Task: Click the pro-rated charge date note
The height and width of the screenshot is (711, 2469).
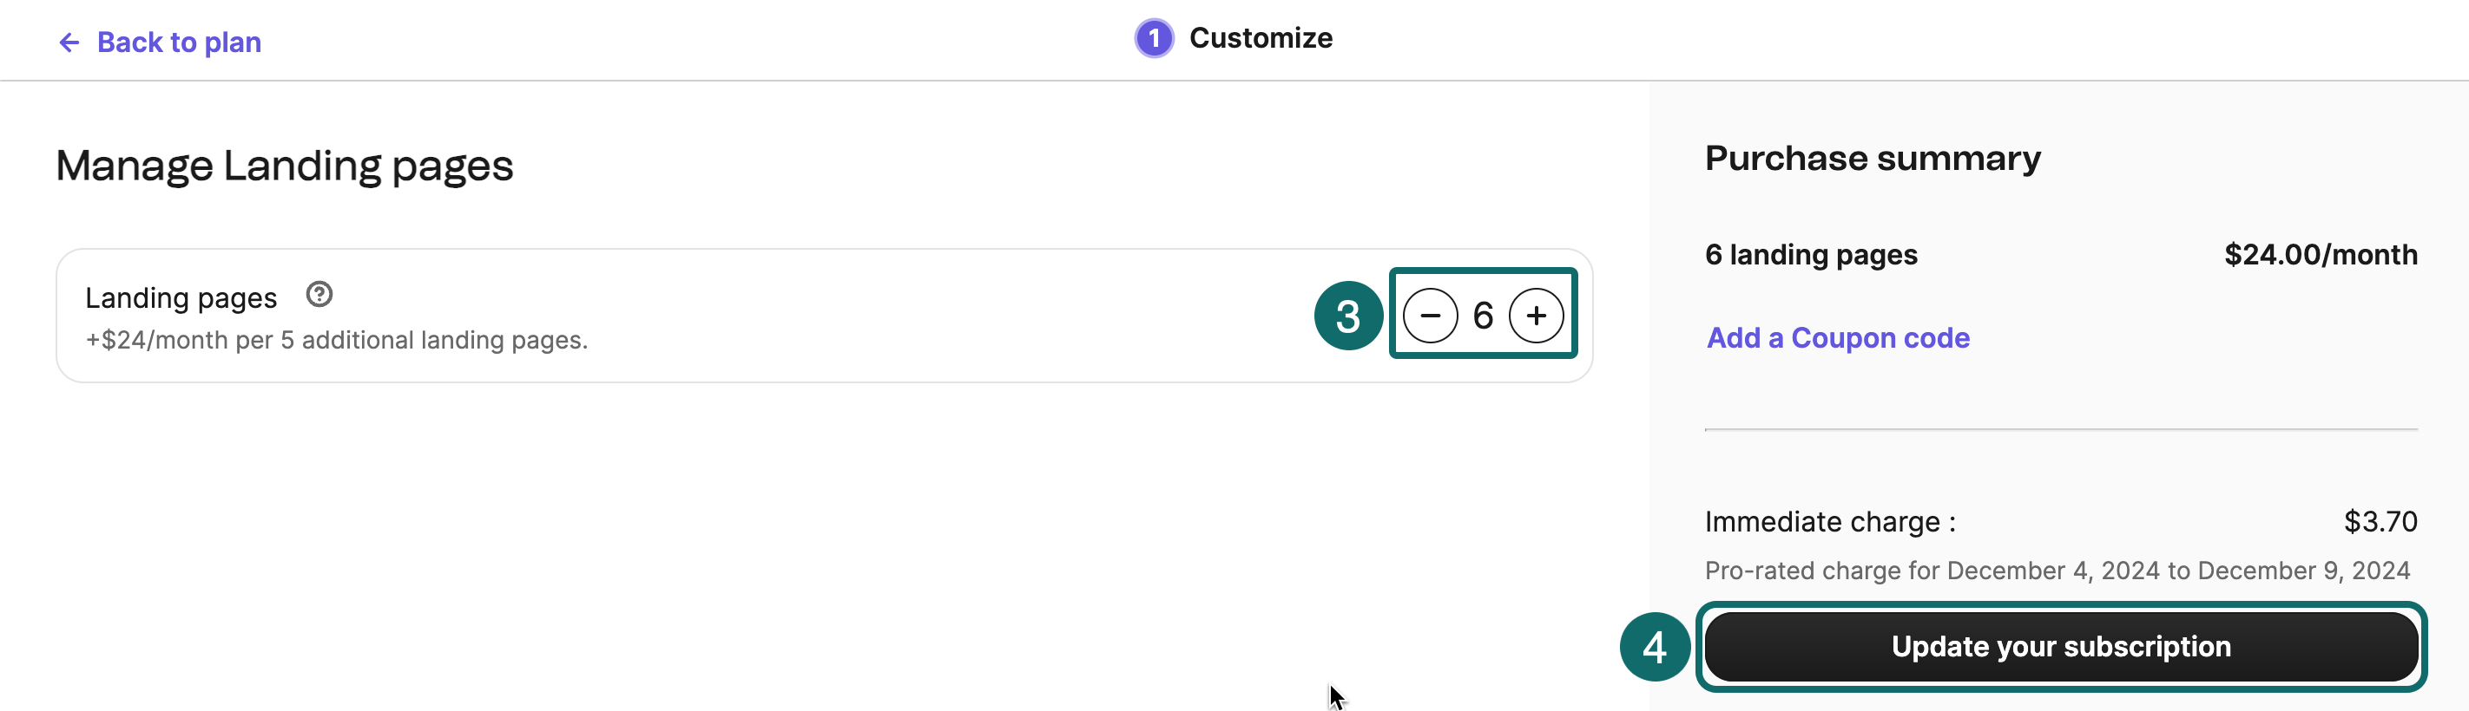Action: pyautogui.click(x=2057, y=571)
